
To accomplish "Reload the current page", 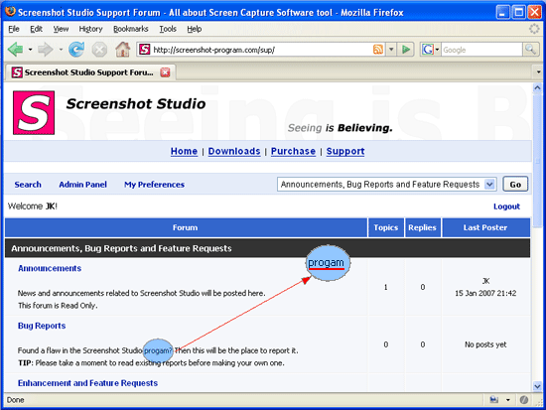I will tap(76, 49).
